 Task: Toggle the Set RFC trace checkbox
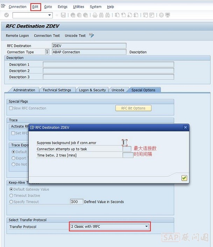point(13,133)
